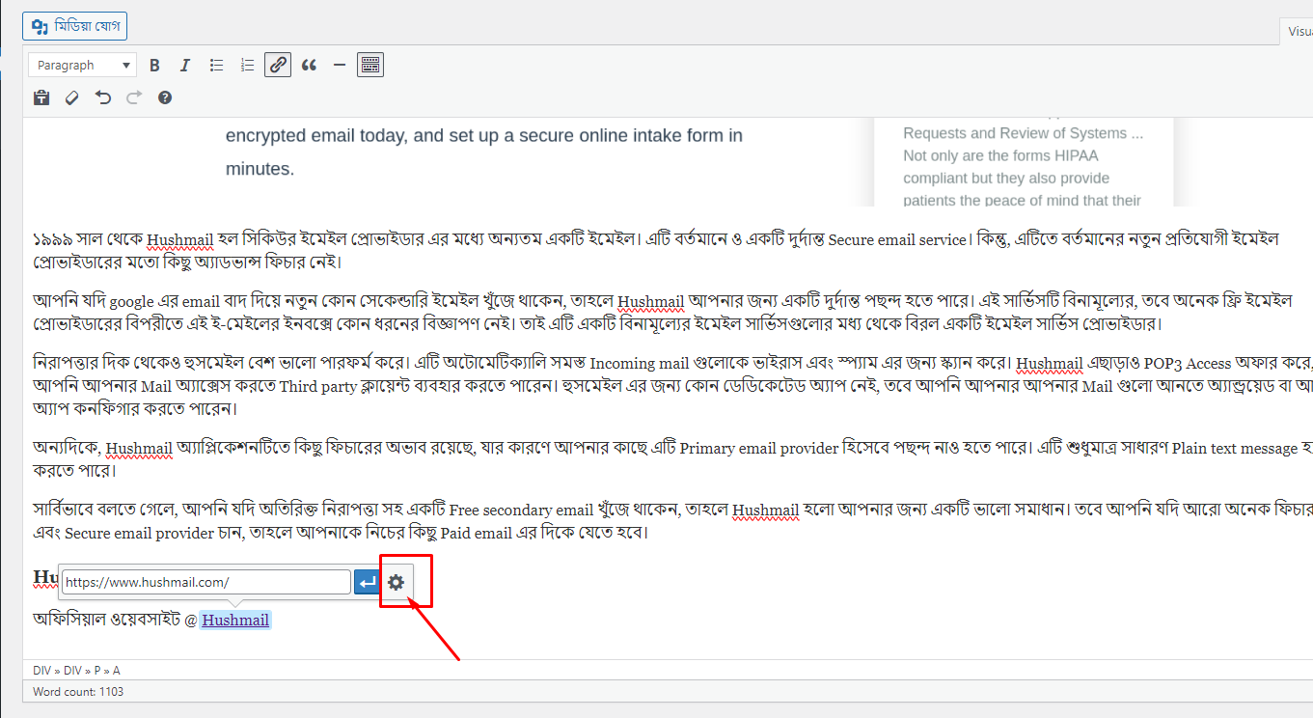Undo the last edit
1313x718 pixels.
(103, 97)
